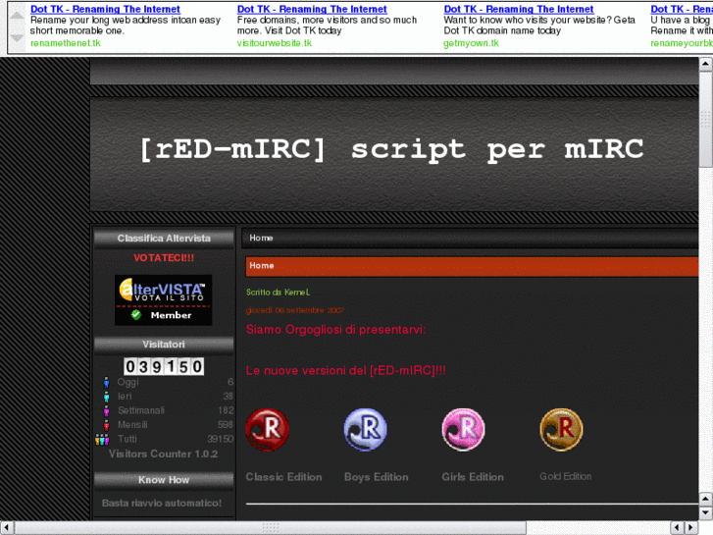Click Le nuove versioni del [rED-mIRC] text
The height and width of the screenshot is (535, 713).
[345, 371]
